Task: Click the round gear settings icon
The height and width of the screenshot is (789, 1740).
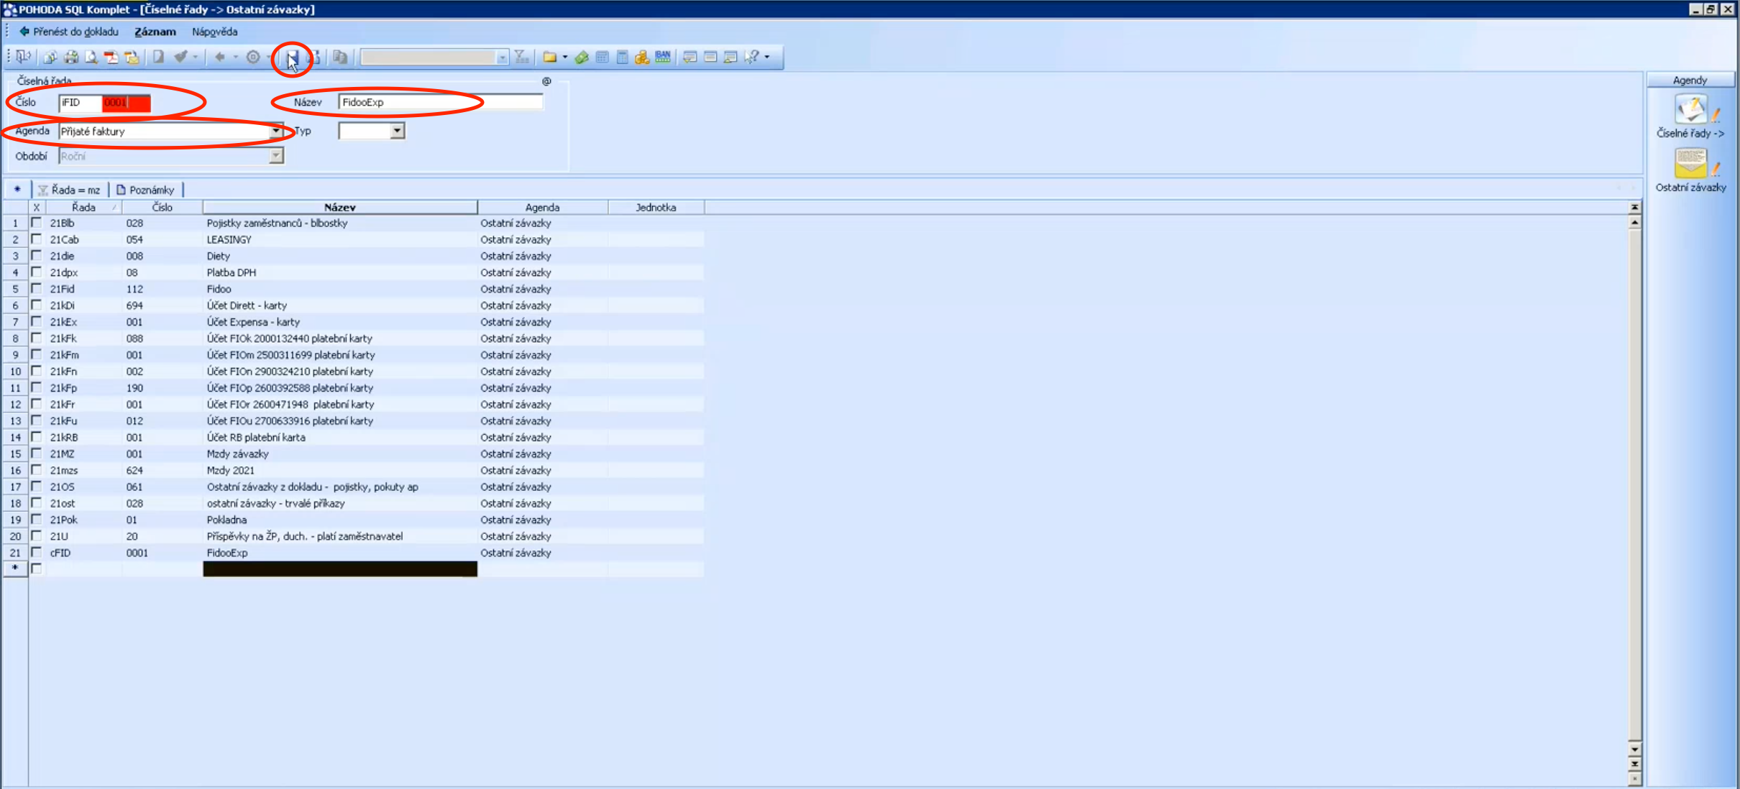Action: pos(253,57)
